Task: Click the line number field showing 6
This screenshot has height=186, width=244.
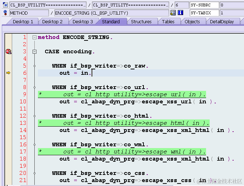Action: click(x=181, y=5)
